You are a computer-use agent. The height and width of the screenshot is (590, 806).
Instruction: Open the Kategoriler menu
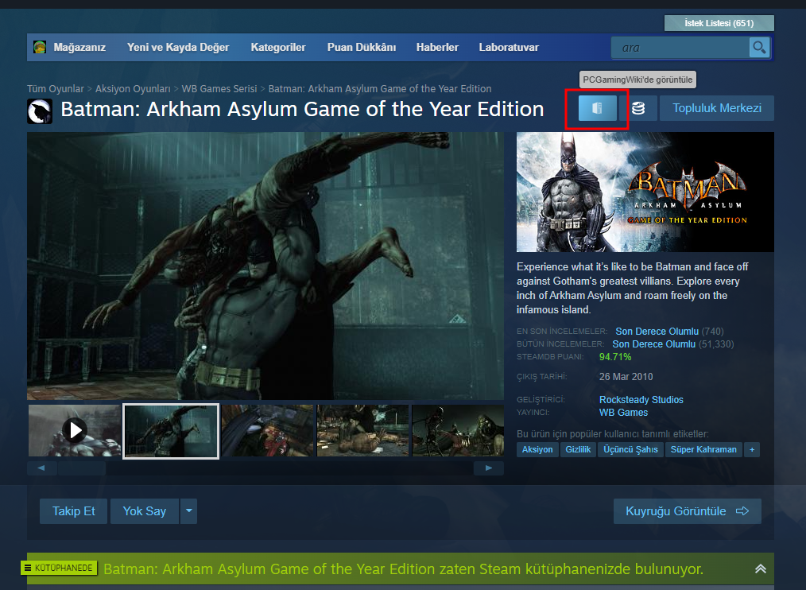(x=278, y=48)
